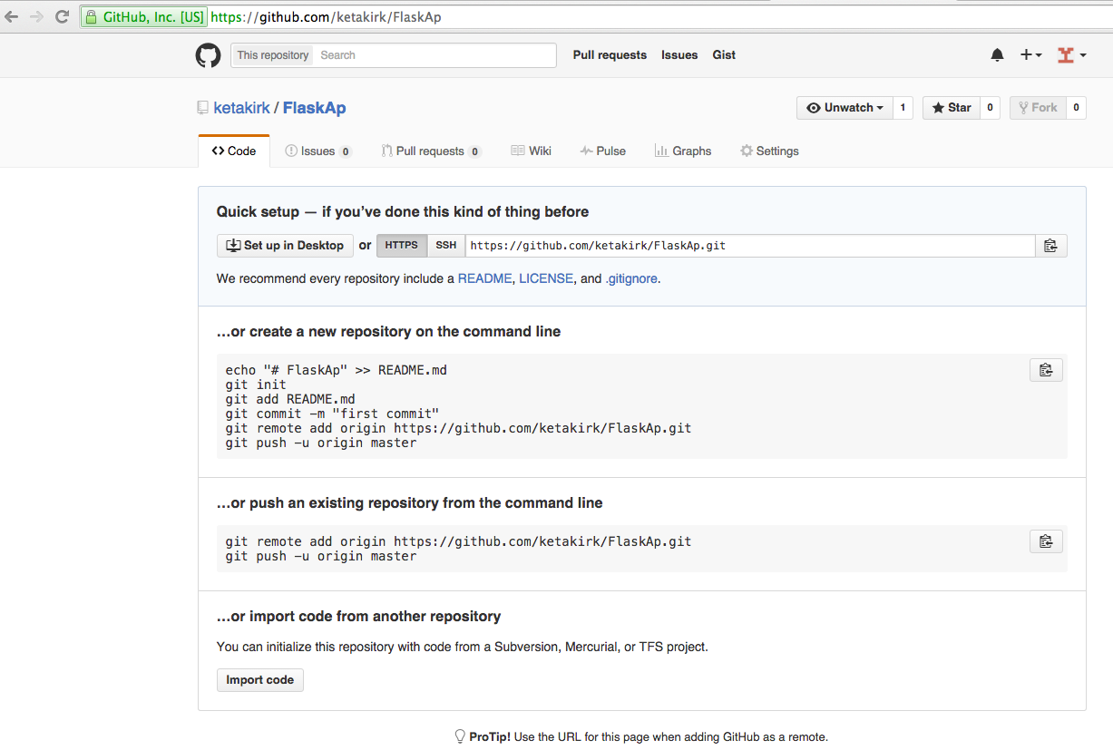The height and width of the screenshot is (750, 1113).
Task: Click 'git add README.md' command text
Action: click(290, 399)
